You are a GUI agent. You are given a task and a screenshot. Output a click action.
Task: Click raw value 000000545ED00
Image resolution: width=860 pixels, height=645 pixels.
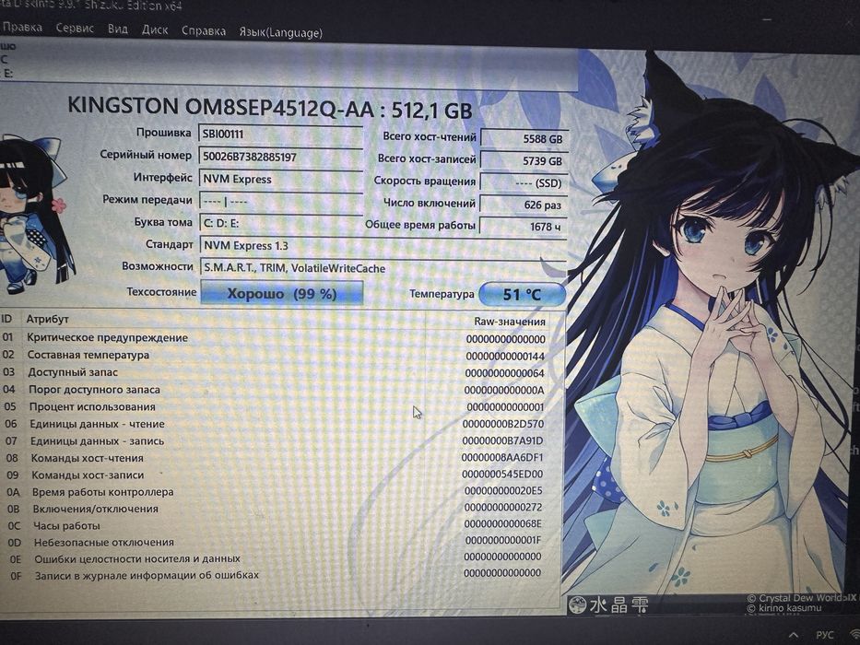[501, 475]
